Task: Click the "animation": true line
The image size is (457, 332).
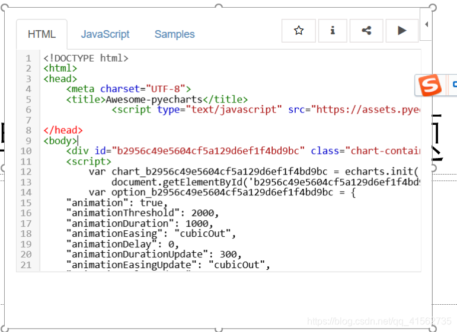Action: click(x=117, y=203)
